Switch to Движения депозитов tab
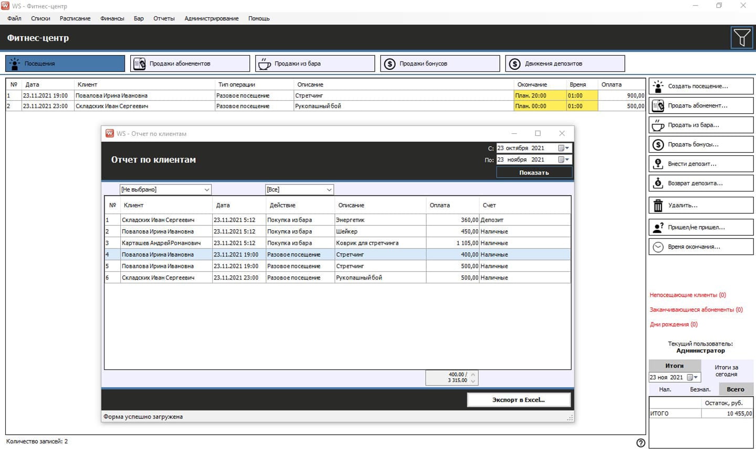This screenshot has width=756, height=451. [x=565, y=63]
